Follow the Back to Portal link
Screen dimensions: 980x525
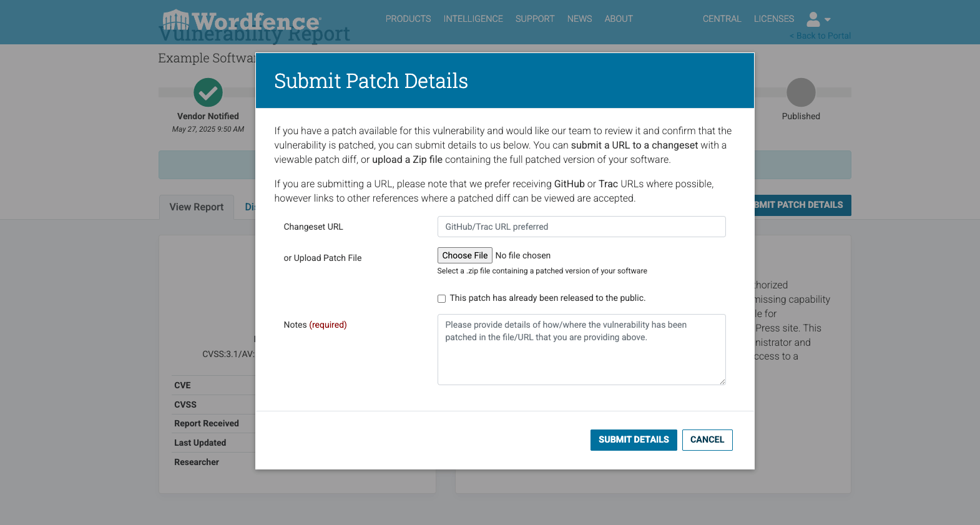(820, 36)
